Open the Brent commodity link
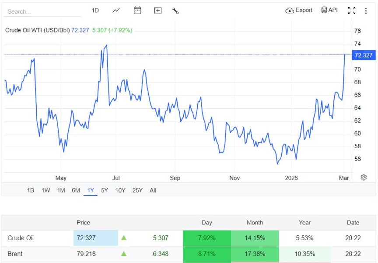Viewport: 378px width, 263px height. tap(15, 254)
